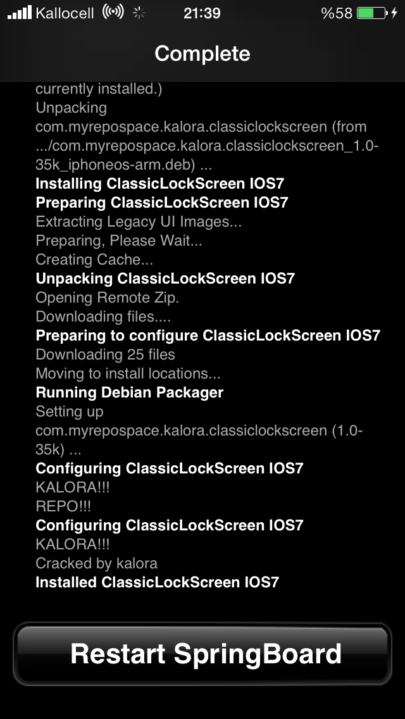The width and height of the screenshot is (405, 719).
Task: Tap the 'Downloading 25 files' log line
Action: [105, 354]
